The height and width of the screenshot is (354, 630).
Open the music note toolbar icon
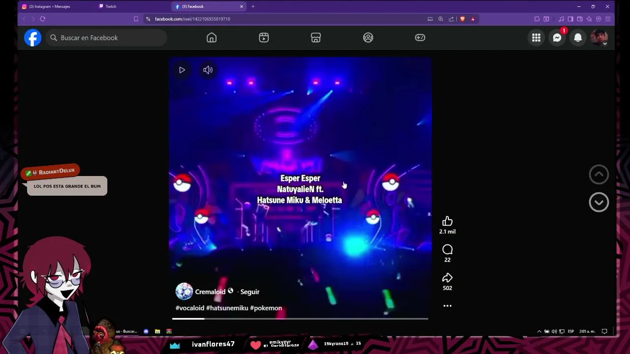click(561, 19)
